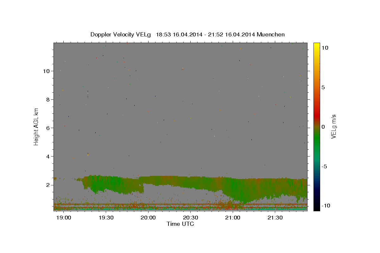Click the 'Muenchen' location text in title
The width and height of the screenshot is (380, 253).
tap(271, 34)
